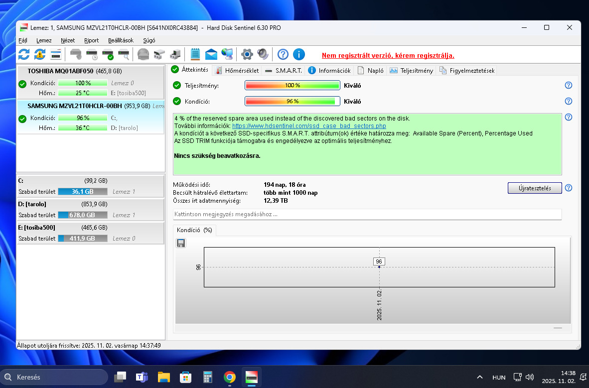This screenshot has height=388, width=589.
Task: Select the Kondíció (%) graph tab
Action: 194,230
